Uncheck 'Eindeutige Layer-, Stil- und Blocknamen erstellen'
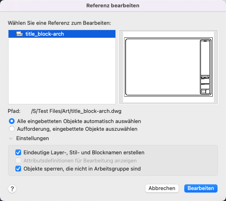 tap(18, 152)
